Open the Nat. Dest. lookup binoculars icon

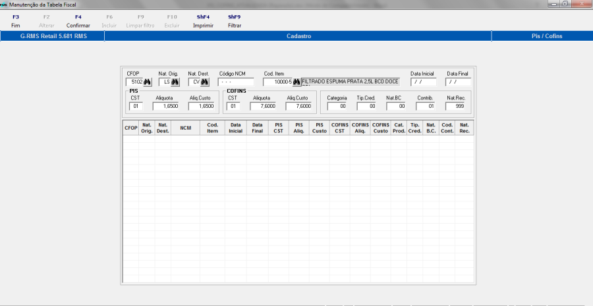click(x=205, y=82)
